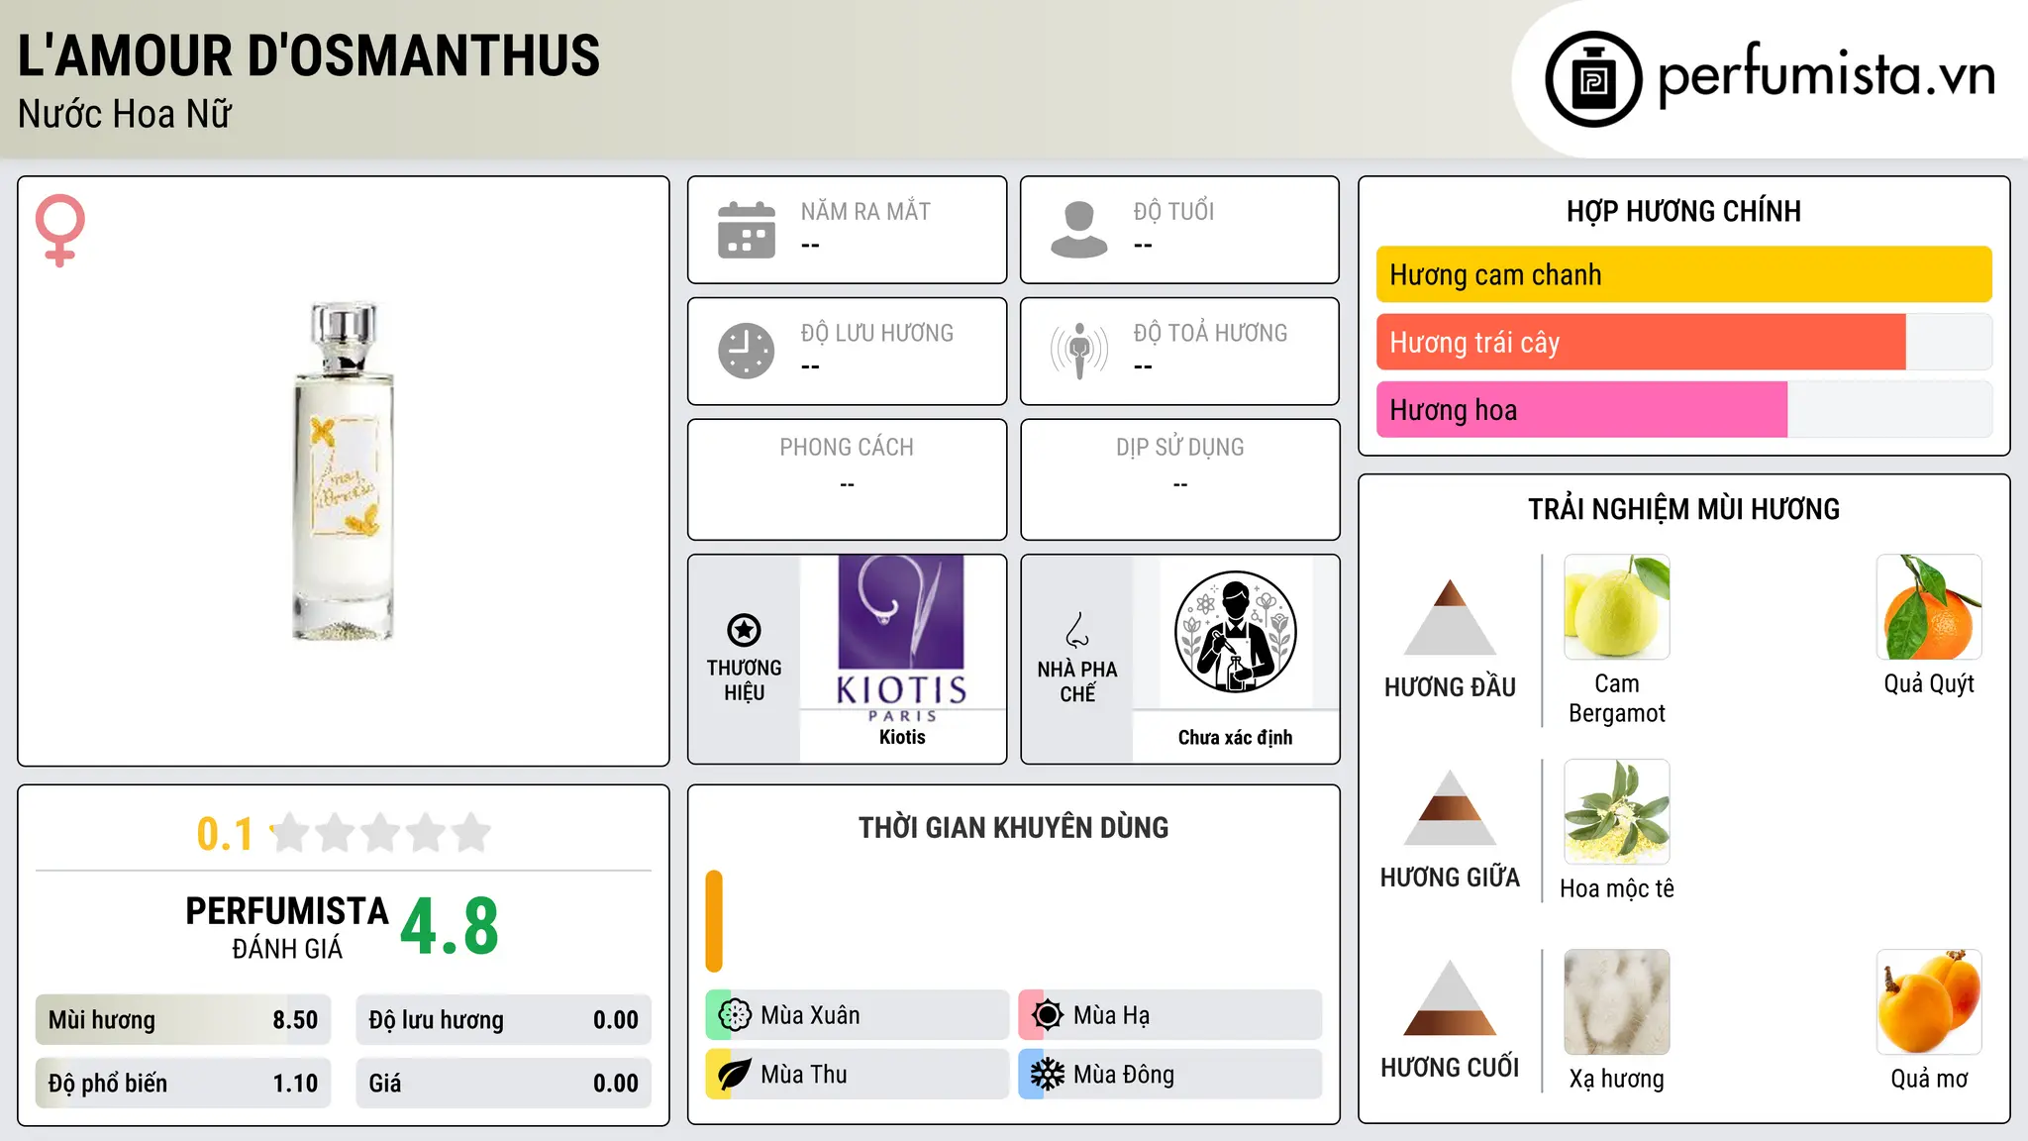Open the Quả mơ note image
Image resolution: width=2028 pixels, height=1141 pixels.
pos(1929,1002)
